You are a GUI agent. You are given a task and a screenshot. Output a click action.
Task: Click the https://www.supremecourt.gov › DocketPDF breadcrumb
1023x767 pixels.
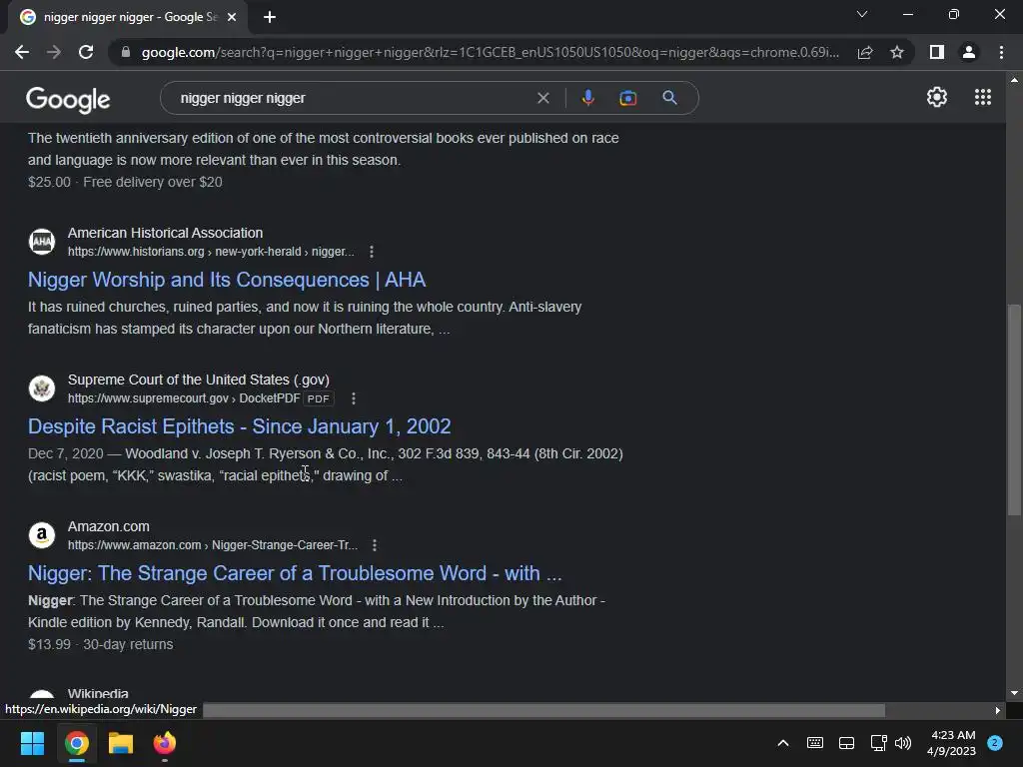click(x=184, y=398)
